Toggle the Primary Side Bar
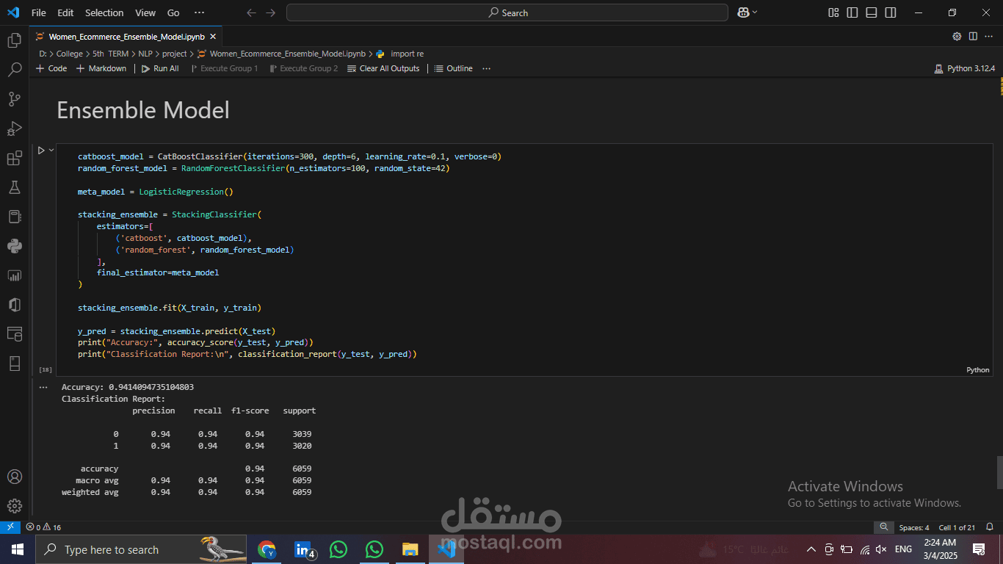Image resolution: width=1003 pixels, height=564 pixels. tap(852, 12)
